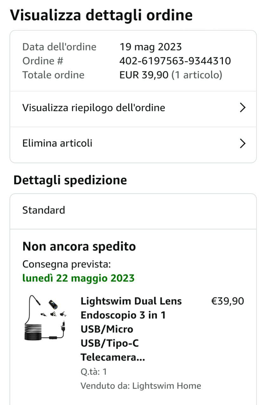
Task: Click the Lightswim Home seller name
Action: (x=166, y=386)
